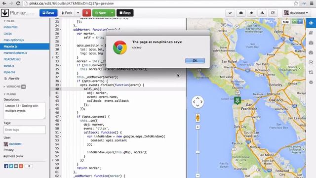Click the Plunker logo icon
Screen dimensions: 316x178
5,13
